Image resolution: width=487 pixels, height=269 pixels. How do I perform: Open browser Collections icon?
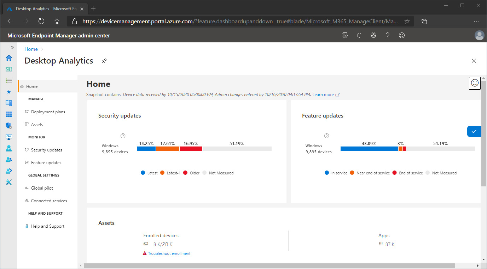424,21
